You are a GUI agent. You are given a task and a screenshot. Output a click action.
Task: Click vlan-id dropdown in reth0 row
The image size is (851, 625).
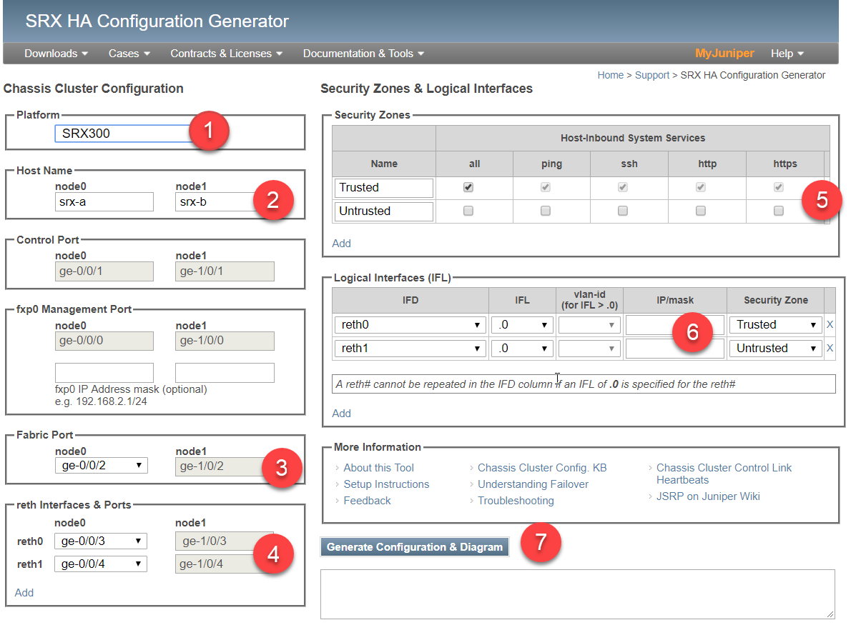[x=589, y=325]
